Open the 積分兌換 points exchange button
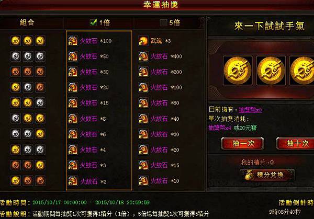Viewport: 314px width, 219px height. tap(267, 175)
